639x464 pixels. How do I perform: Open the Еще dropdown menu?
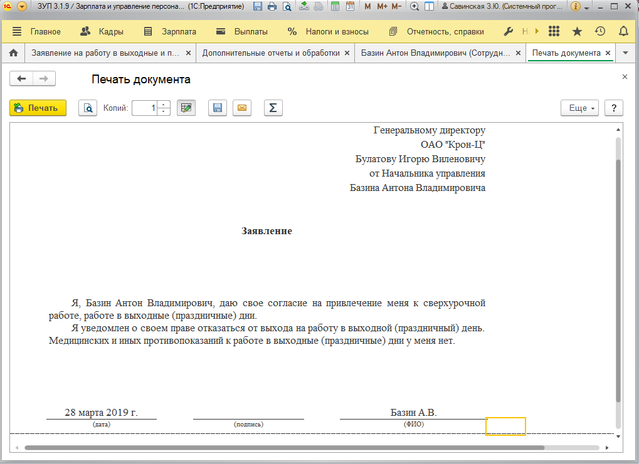579,108
